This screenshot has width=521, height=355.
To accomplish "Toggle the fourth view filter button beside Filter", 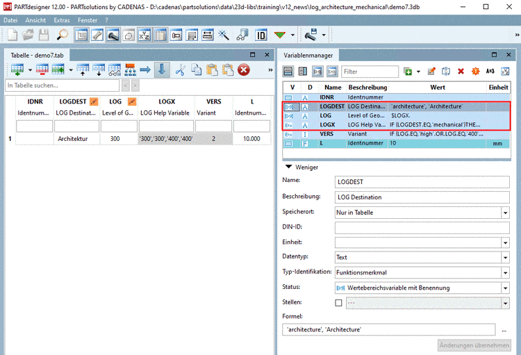I will pos(332,72).
